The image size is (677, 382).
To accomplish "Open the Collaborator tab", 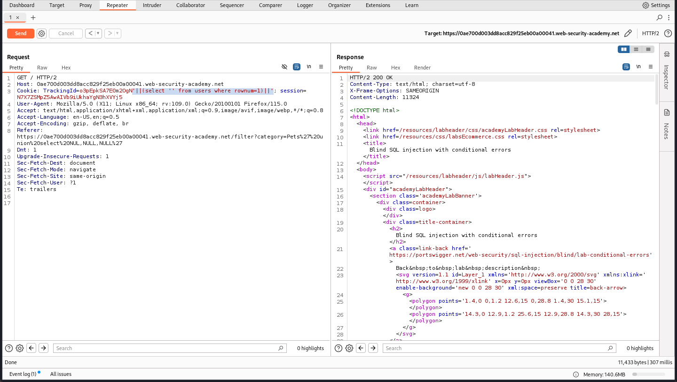I will coord(190,5).
